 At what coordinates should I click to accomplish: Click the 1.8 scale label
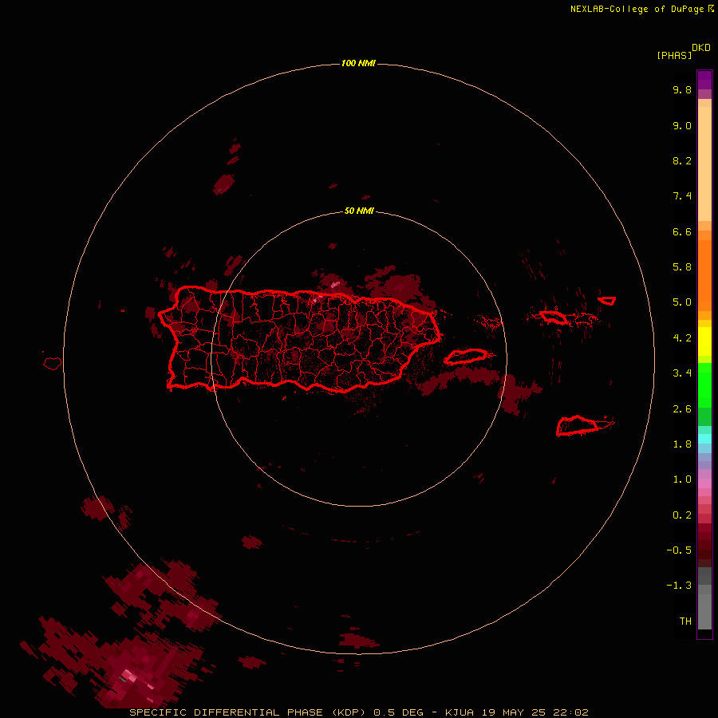[682, 444]
